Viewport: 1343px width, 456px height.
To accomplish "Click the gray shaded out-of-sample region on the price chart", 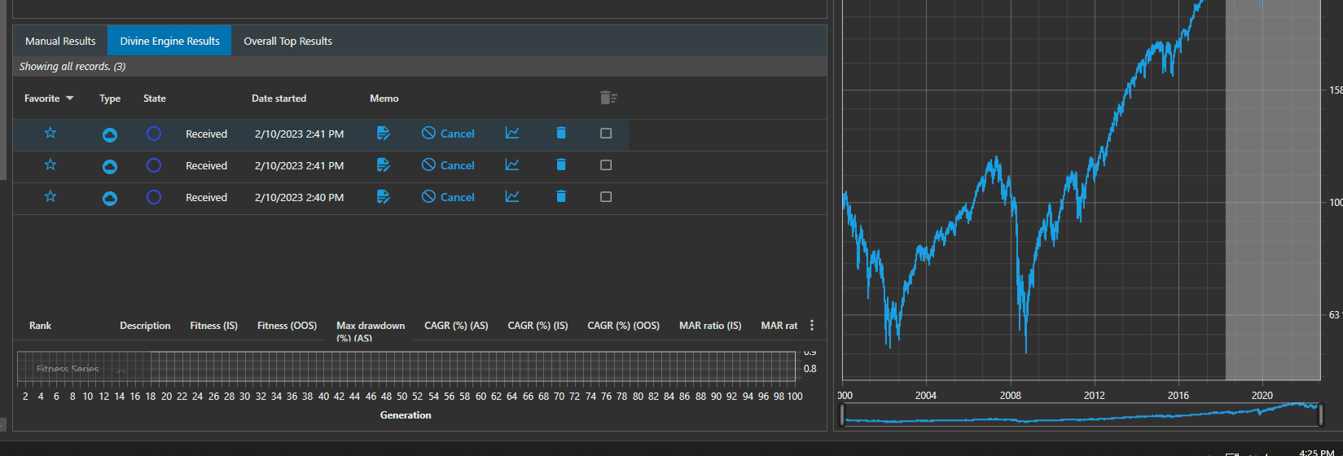I will [x=1273, y=190].
